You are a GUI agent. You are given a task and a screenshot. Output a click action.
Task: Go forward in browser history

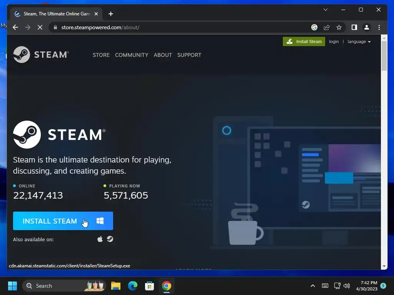[28, 27]
